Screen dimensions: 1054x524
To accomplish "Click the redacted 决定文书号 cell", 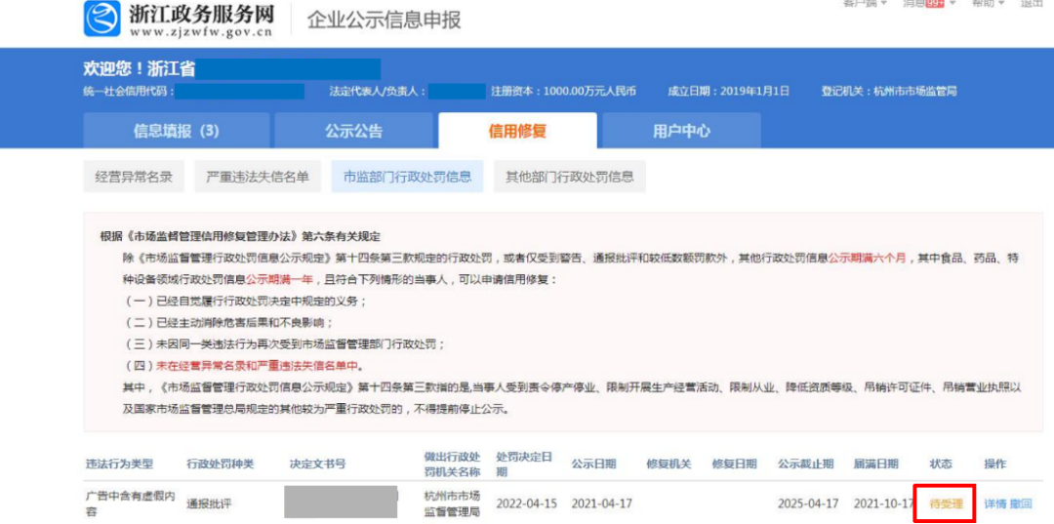I will coord(341,502).
